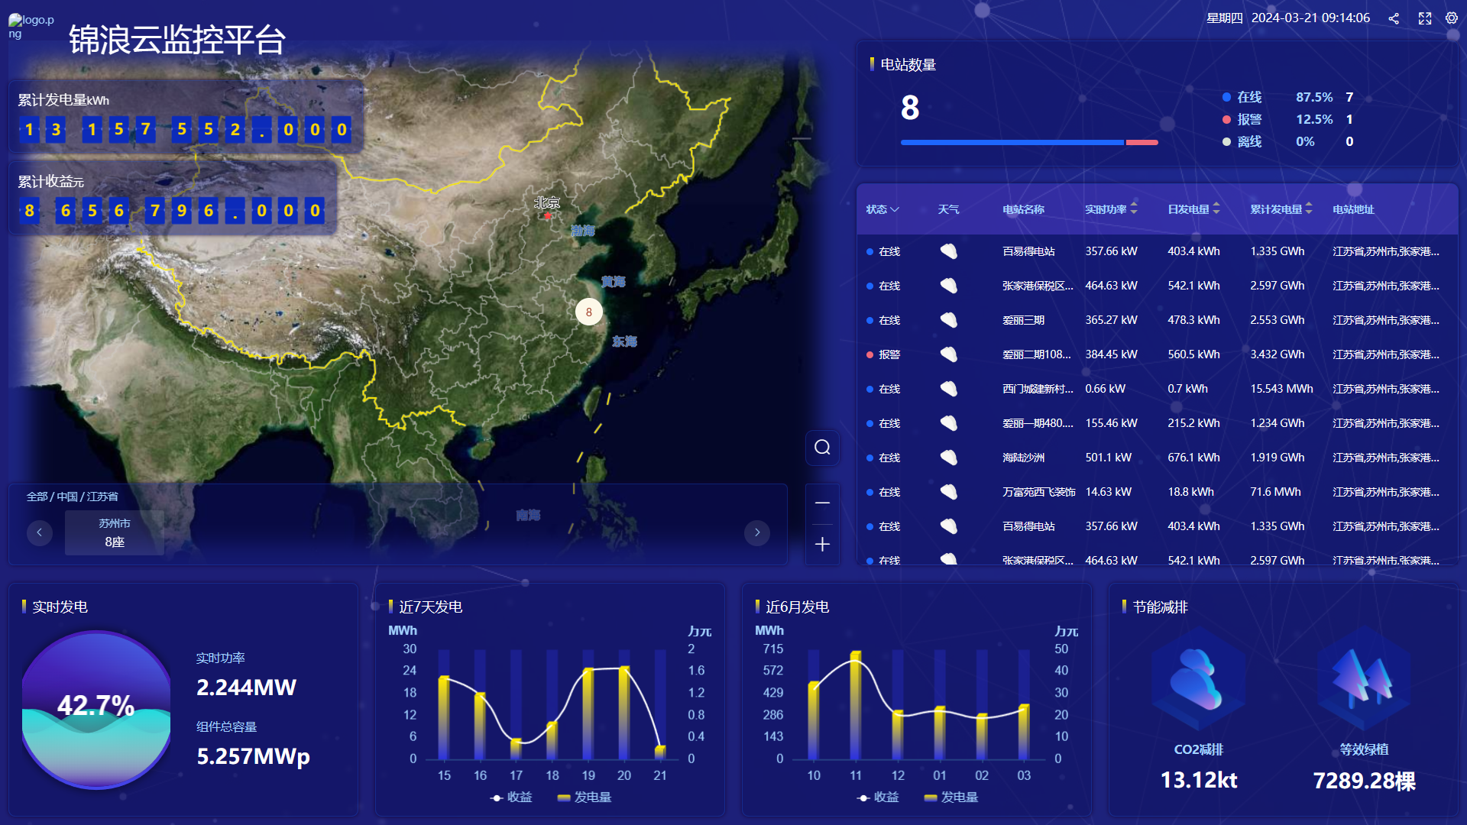
Task: Click weather icon of 海陆沙洲 row
Action: tap(948, 458)
